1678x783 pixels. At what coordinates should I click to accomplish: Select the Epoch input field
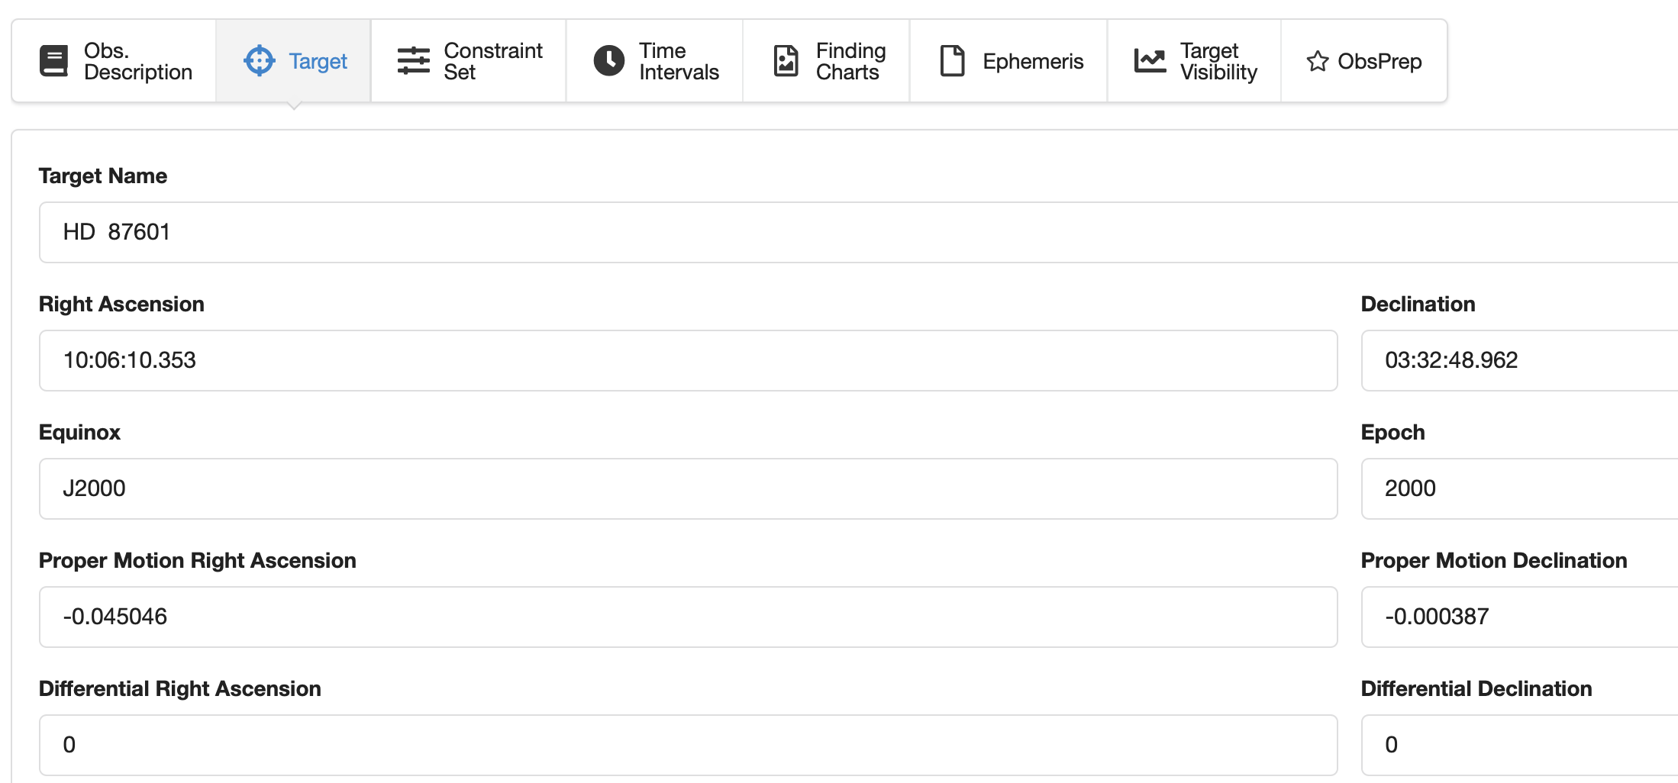pos(1519,488)
